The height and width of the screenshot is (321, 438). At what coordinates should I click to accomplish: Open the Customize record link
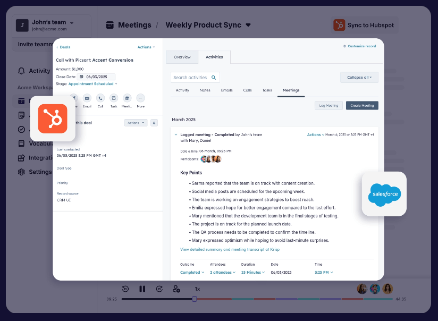click(360, 46)
